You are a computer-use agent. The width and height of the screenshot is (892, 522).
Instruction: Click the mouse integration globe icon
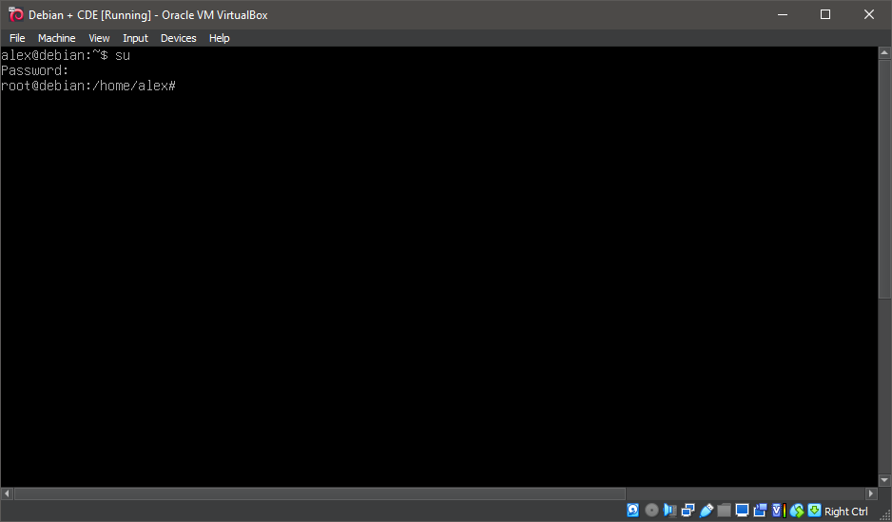pyautogui.click(x=797, y=511)
